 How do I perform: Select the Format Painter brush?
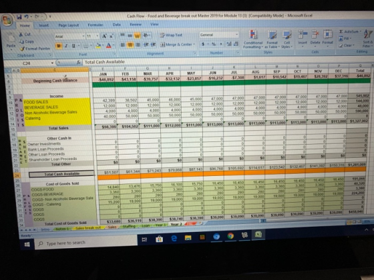pos(22,49)
